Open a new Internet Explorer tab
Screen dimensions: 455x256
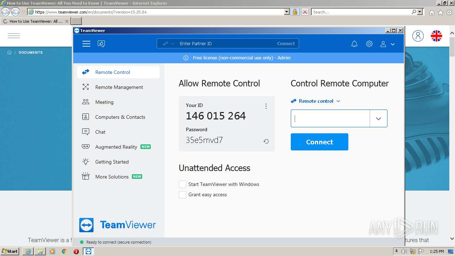tap(76, 21)
